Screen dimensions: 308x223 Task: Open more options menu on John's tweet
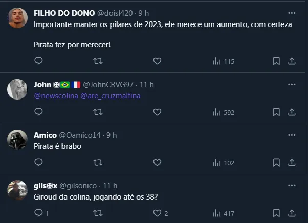pyautogui.click(x=292, y=84)
